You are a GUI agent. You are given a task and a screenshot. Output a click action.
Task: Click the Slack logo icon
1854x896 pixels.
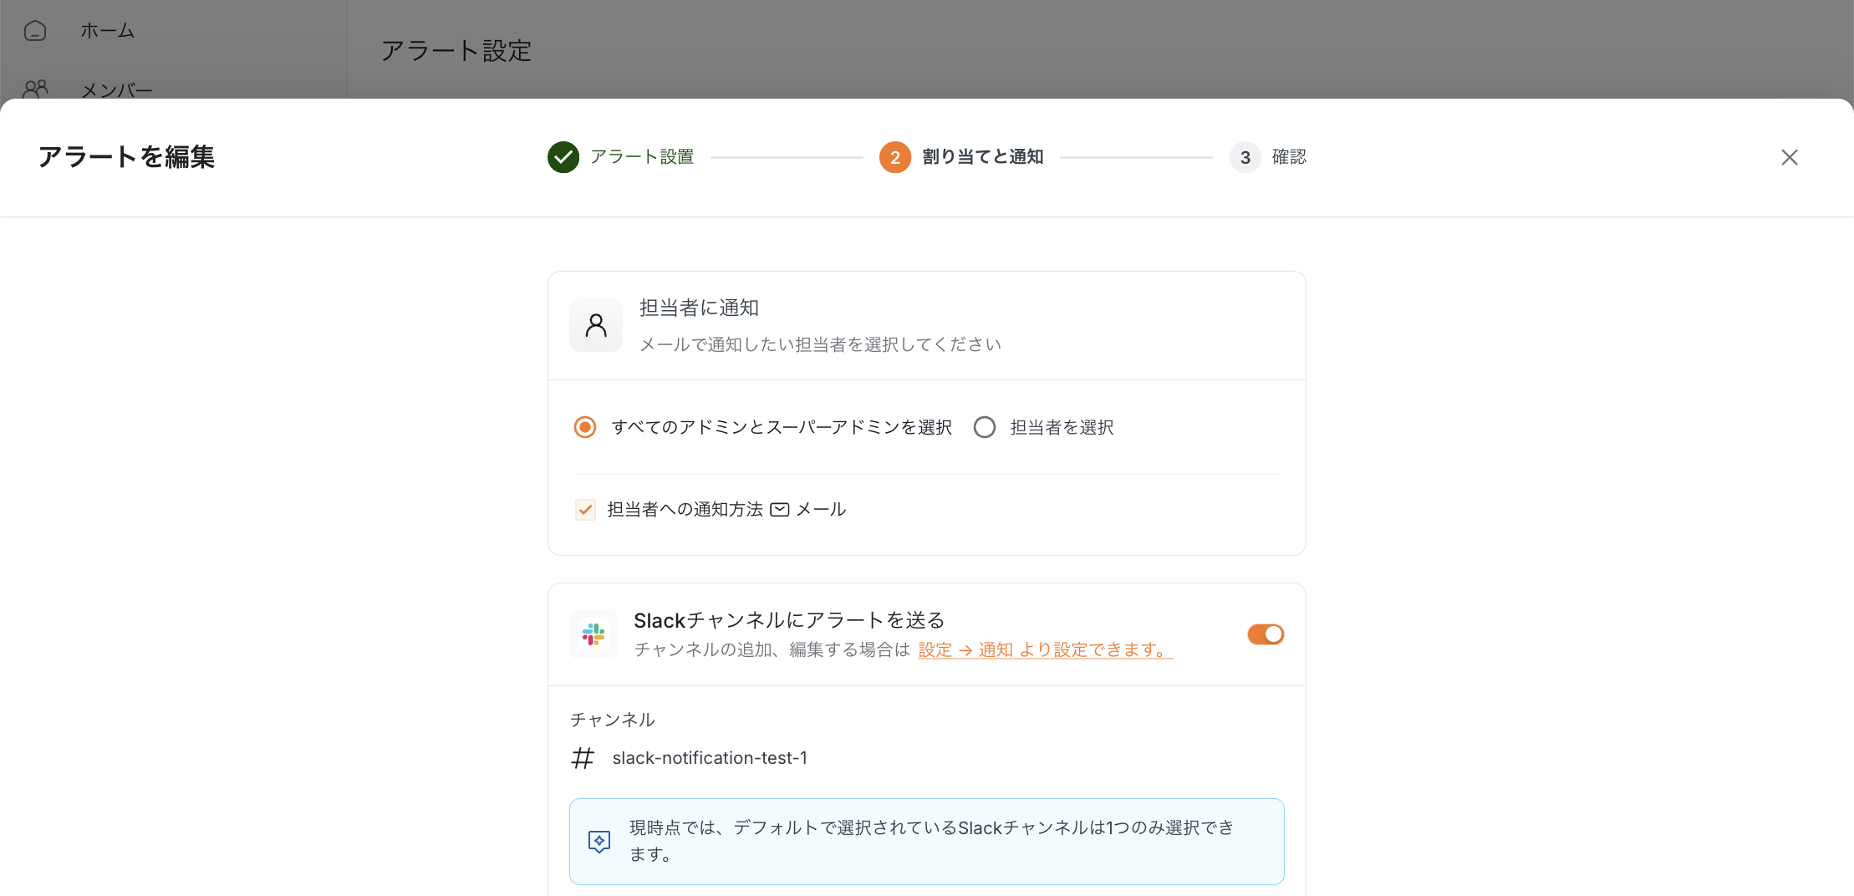click(593, 634)
